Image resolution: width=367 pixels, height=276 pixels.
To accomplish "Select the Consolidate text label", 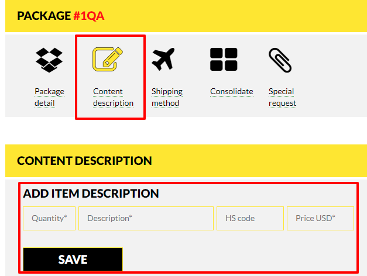I will coord(231,91).
